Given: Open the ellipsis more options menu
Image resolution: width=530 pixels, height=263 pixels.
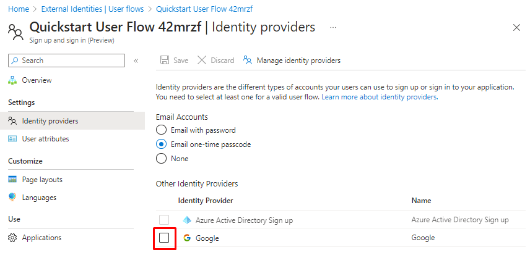Looking at the screenshot, I should (x=333, y=28).
